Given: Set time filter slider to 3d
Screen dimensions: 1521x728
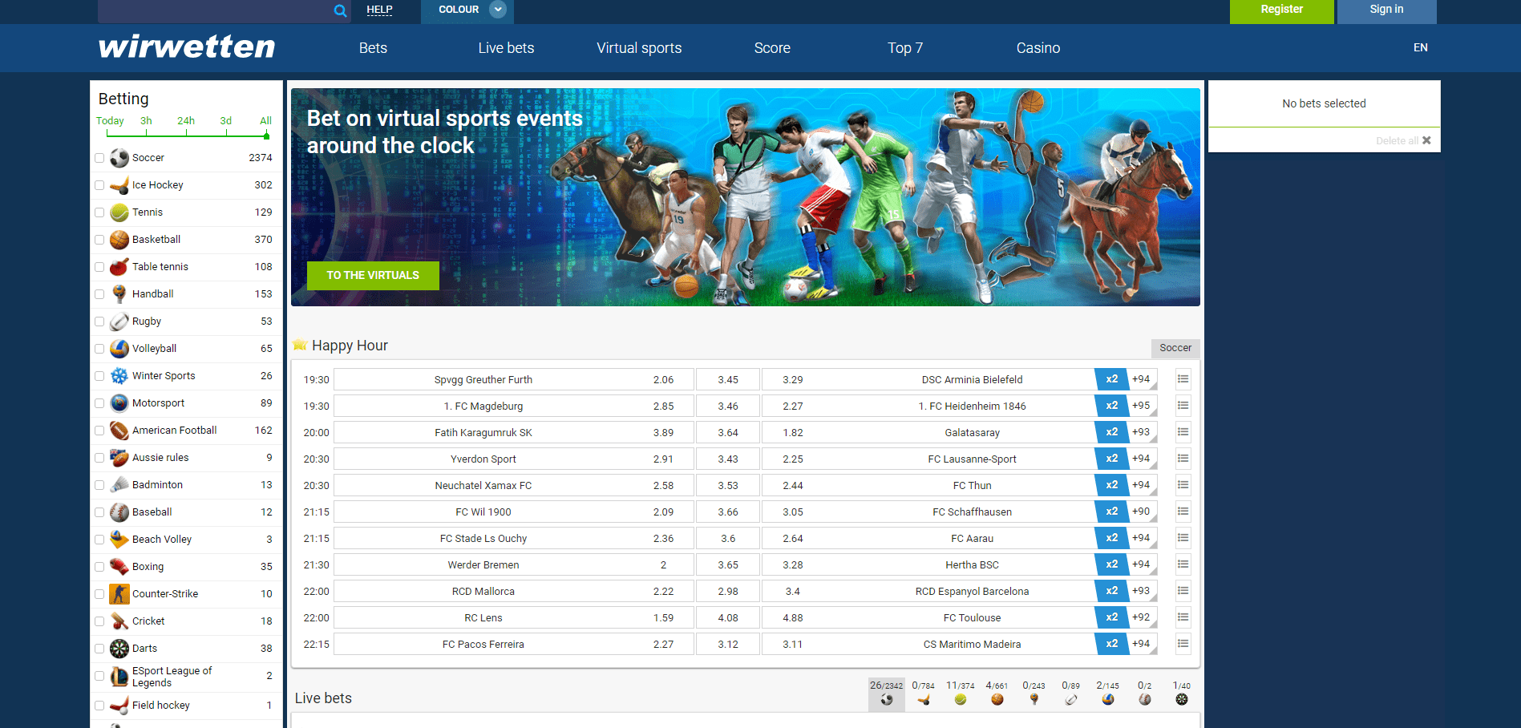Looking at the screenshot, I should (226, 121).
